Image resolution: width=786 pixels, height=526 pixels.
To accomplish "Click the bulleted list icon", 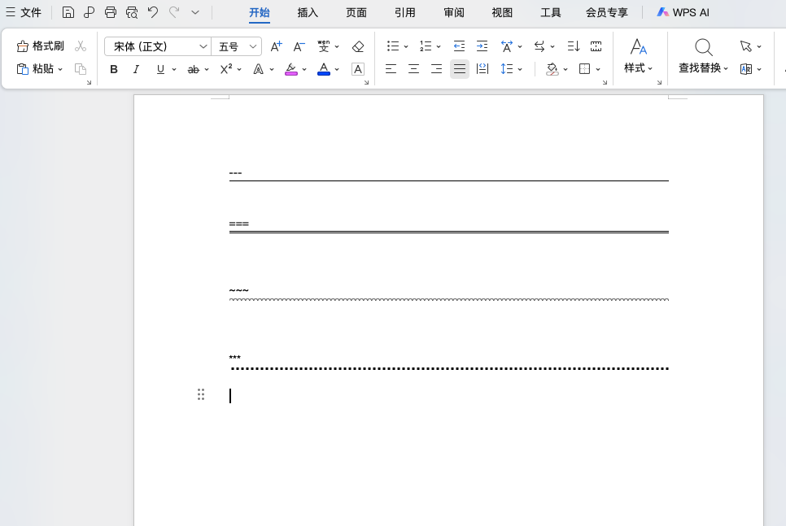I will click(x=393, y=46).
